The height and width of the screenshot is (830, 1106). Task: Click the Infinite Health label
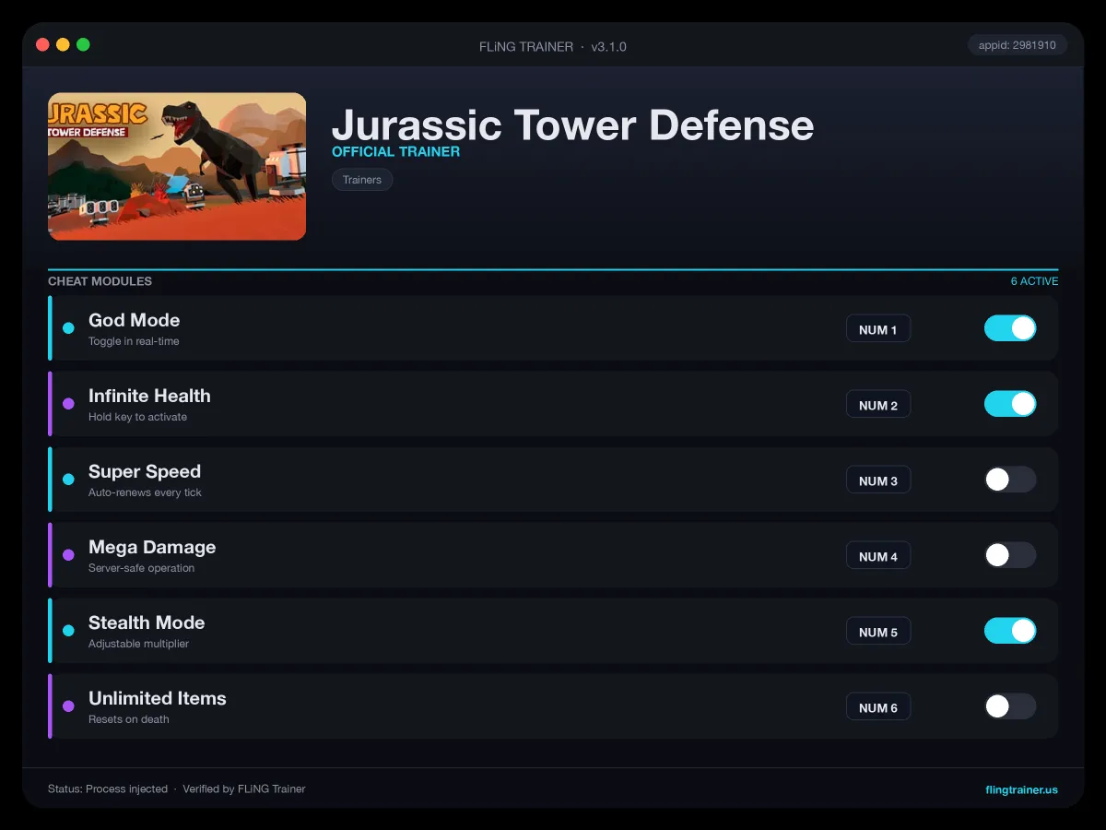point(149,396)
